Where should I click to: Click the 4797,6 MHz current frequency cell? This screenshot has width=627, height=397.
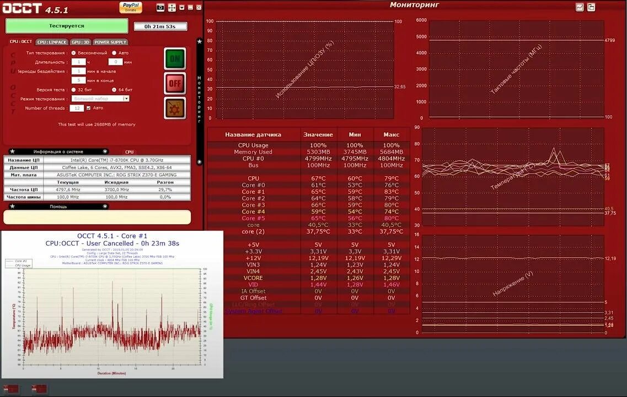point(68,190)
